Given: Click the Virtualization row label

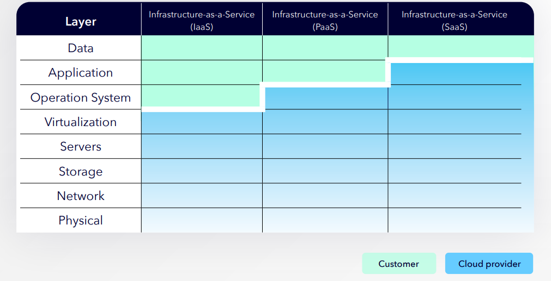Looking at the screenshot, I should (81, 122).
